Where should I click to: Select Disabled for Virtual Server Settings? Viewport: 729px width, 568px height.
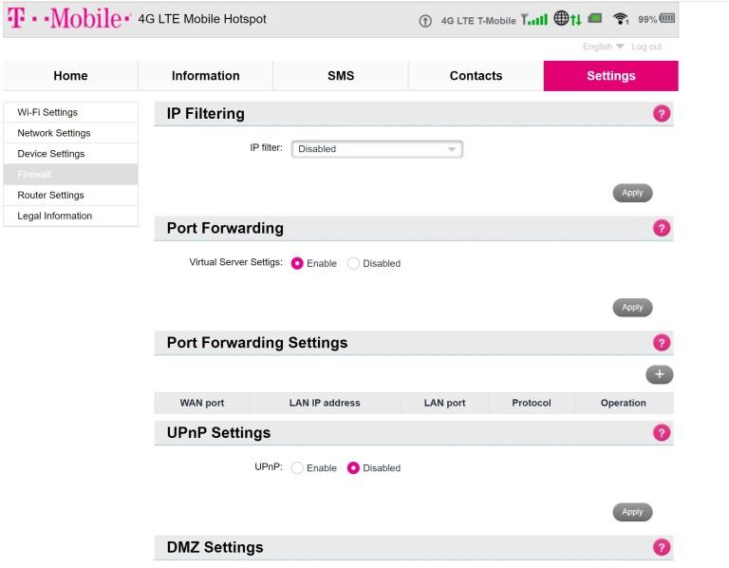tap(354, 263)
